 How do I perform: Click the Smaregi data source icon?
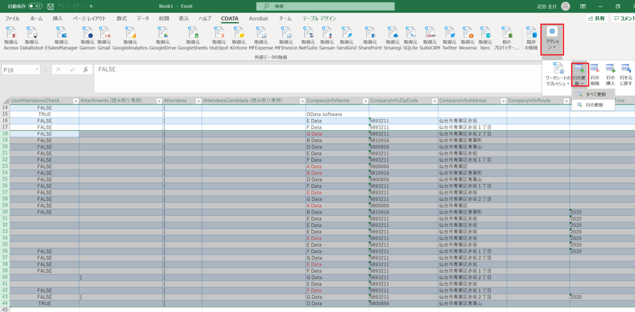pos(392,32)
